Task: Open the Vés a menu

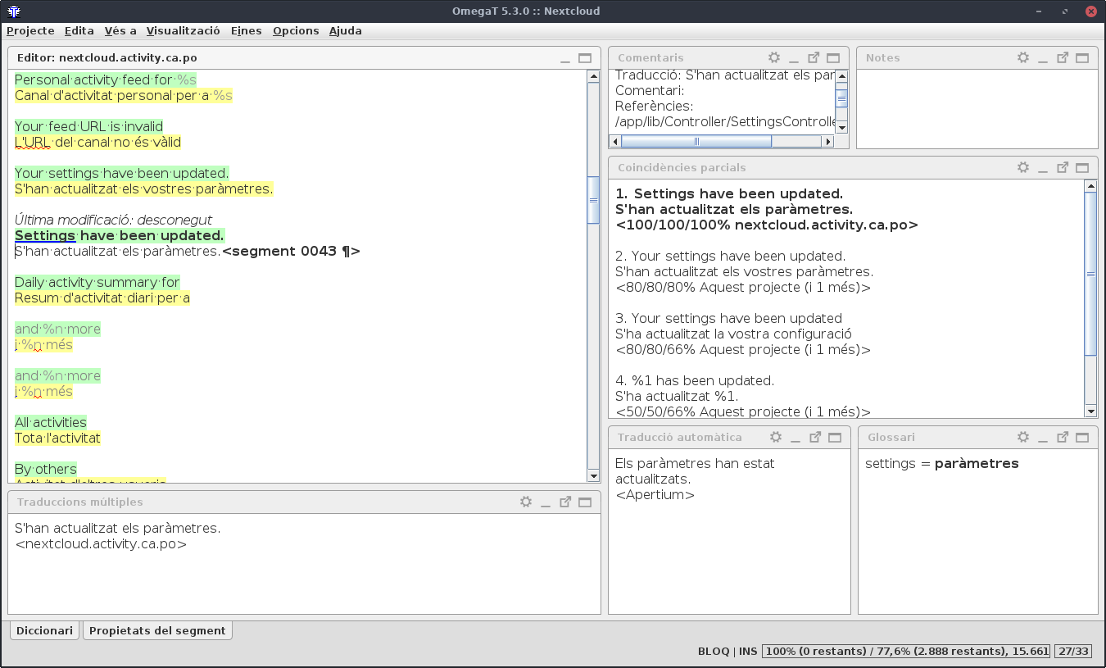Action: (120, 30)
